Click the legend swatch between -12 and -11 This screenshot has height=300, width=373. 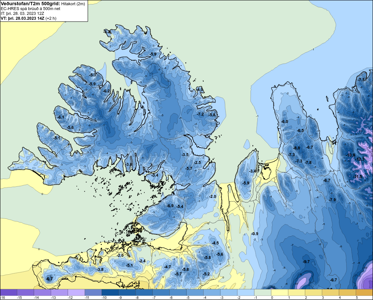coord(76,293)
